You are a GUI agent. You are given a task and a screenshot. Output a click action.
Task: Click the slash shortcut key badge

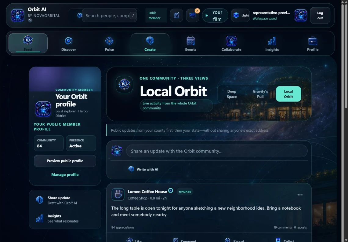133,16
